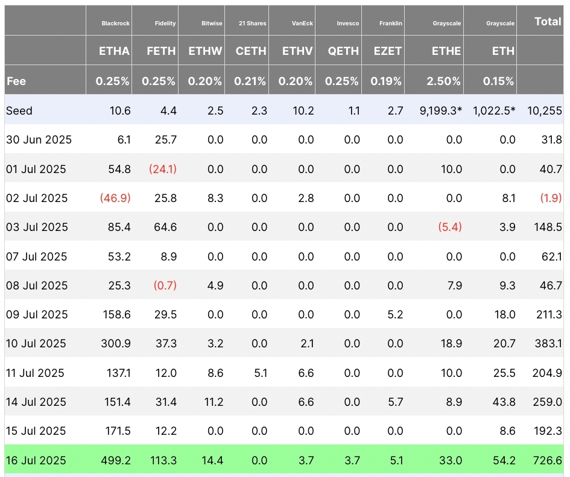Click the EZET column header
The image size is (570, 477).
pyautogui.click(x=387, y=51)
